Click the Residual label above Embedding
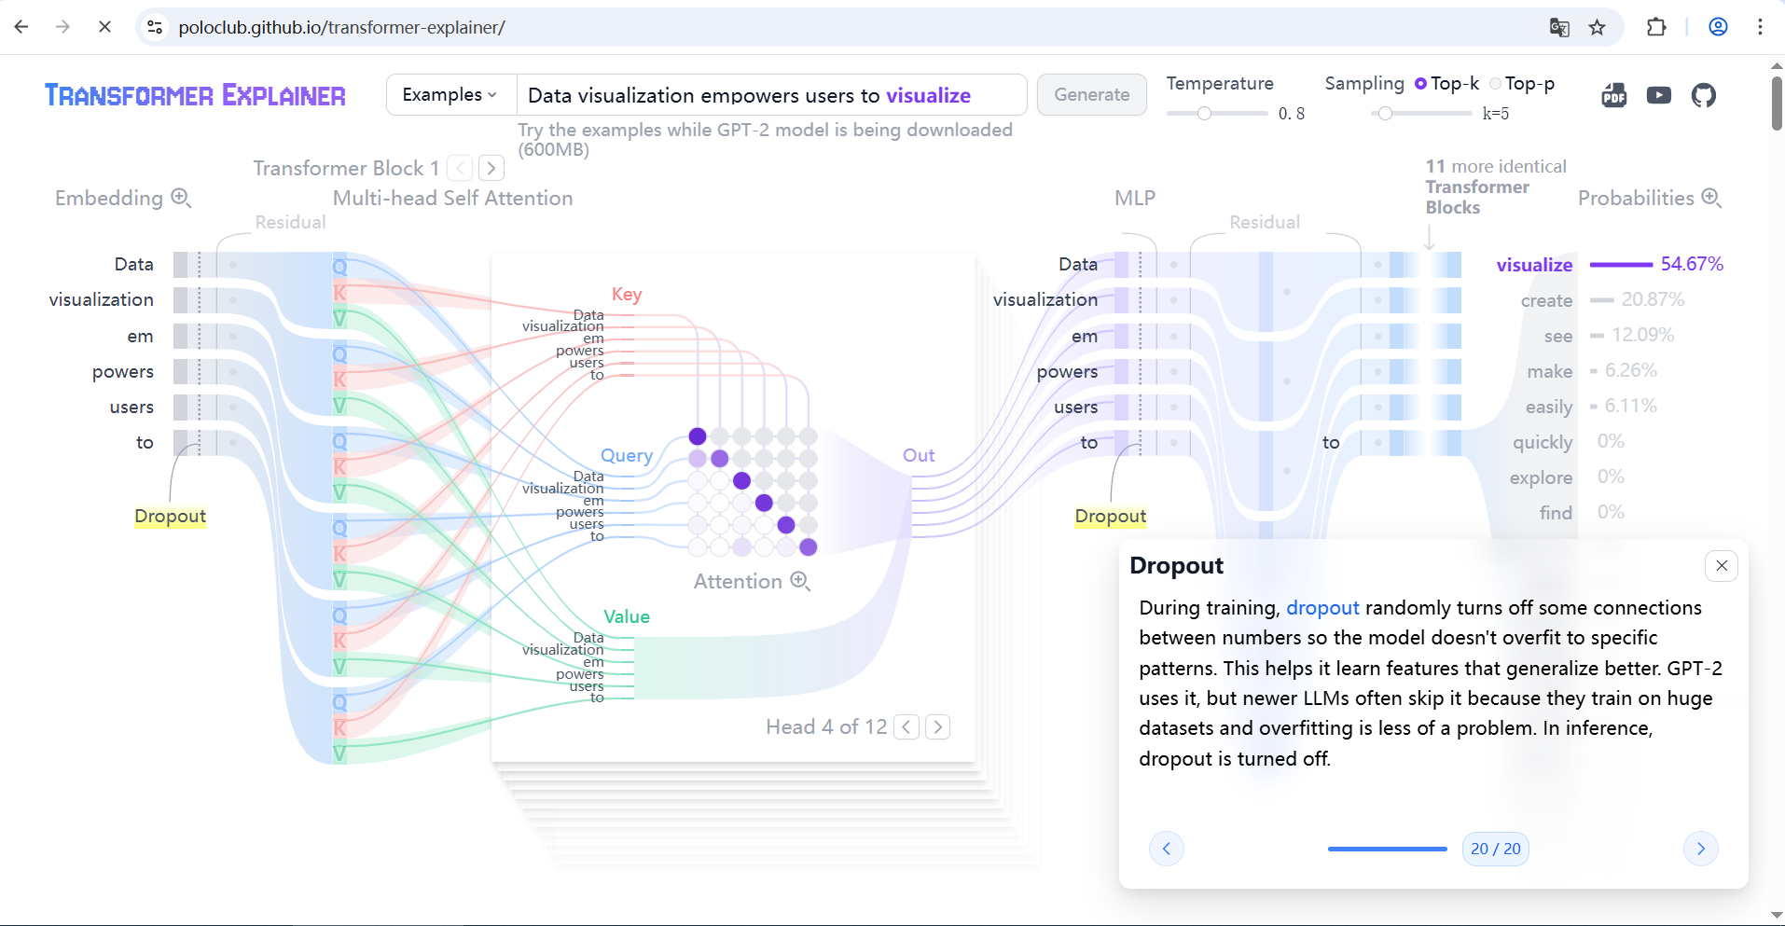 coord(290,222)
